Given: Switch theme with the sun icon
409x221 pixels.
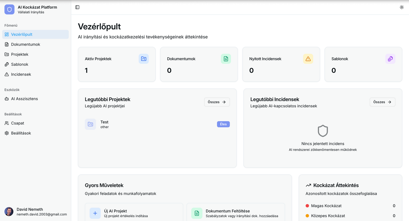Looking at the screenshot, I should (402, 7).
